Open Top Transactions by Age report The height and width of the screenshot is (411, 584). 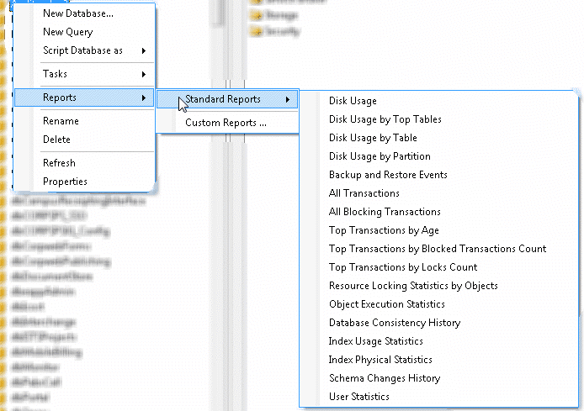pyautogui.click(x=384, y=230)
